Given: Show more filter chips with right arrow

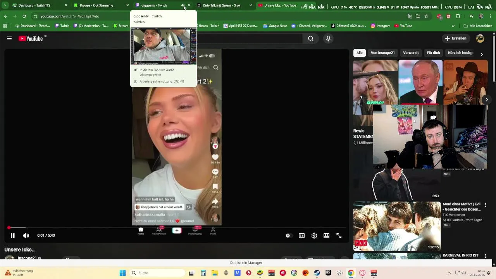Looking at the screenshot, I should tap(481, 54).
